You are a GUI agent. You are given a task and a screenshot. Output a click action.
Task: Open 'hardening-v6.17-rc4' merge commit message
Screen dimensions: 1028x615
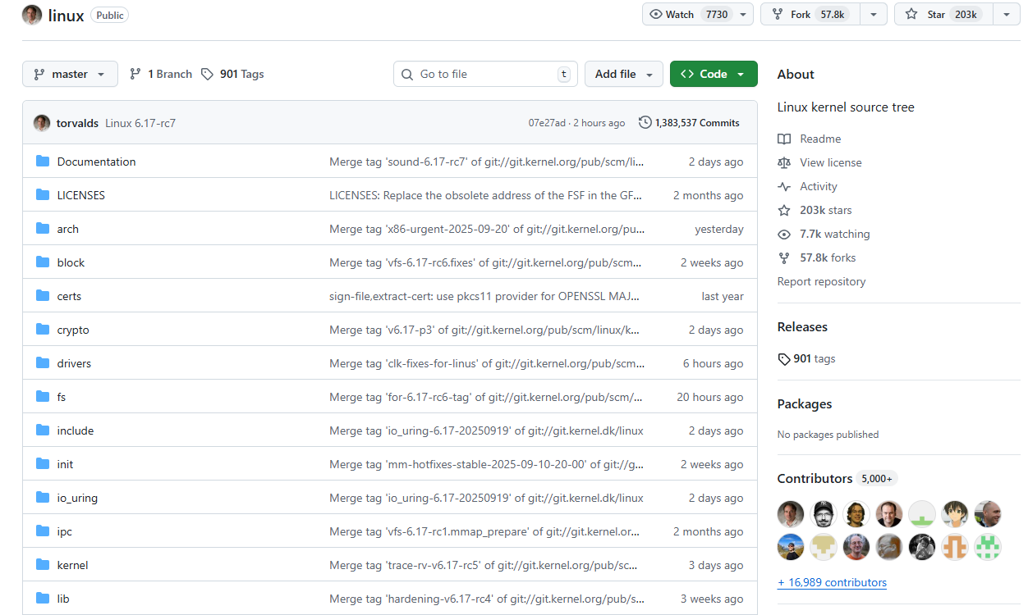tap(486, 599)
